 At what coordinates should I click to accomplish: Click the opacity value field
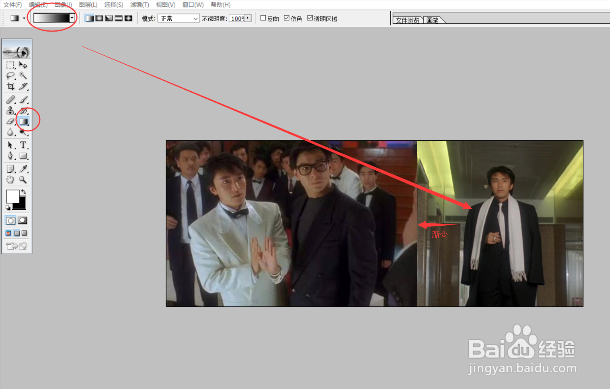tap(237, 18)
